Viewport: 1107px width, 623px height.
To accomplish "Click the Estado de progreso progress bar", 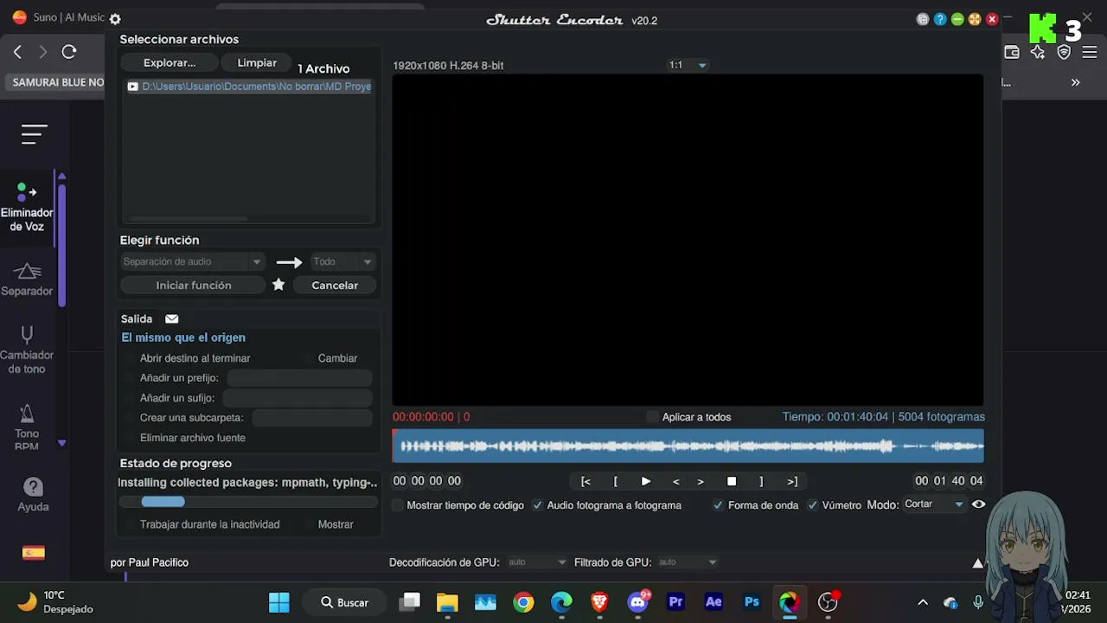I will (248, 502).
